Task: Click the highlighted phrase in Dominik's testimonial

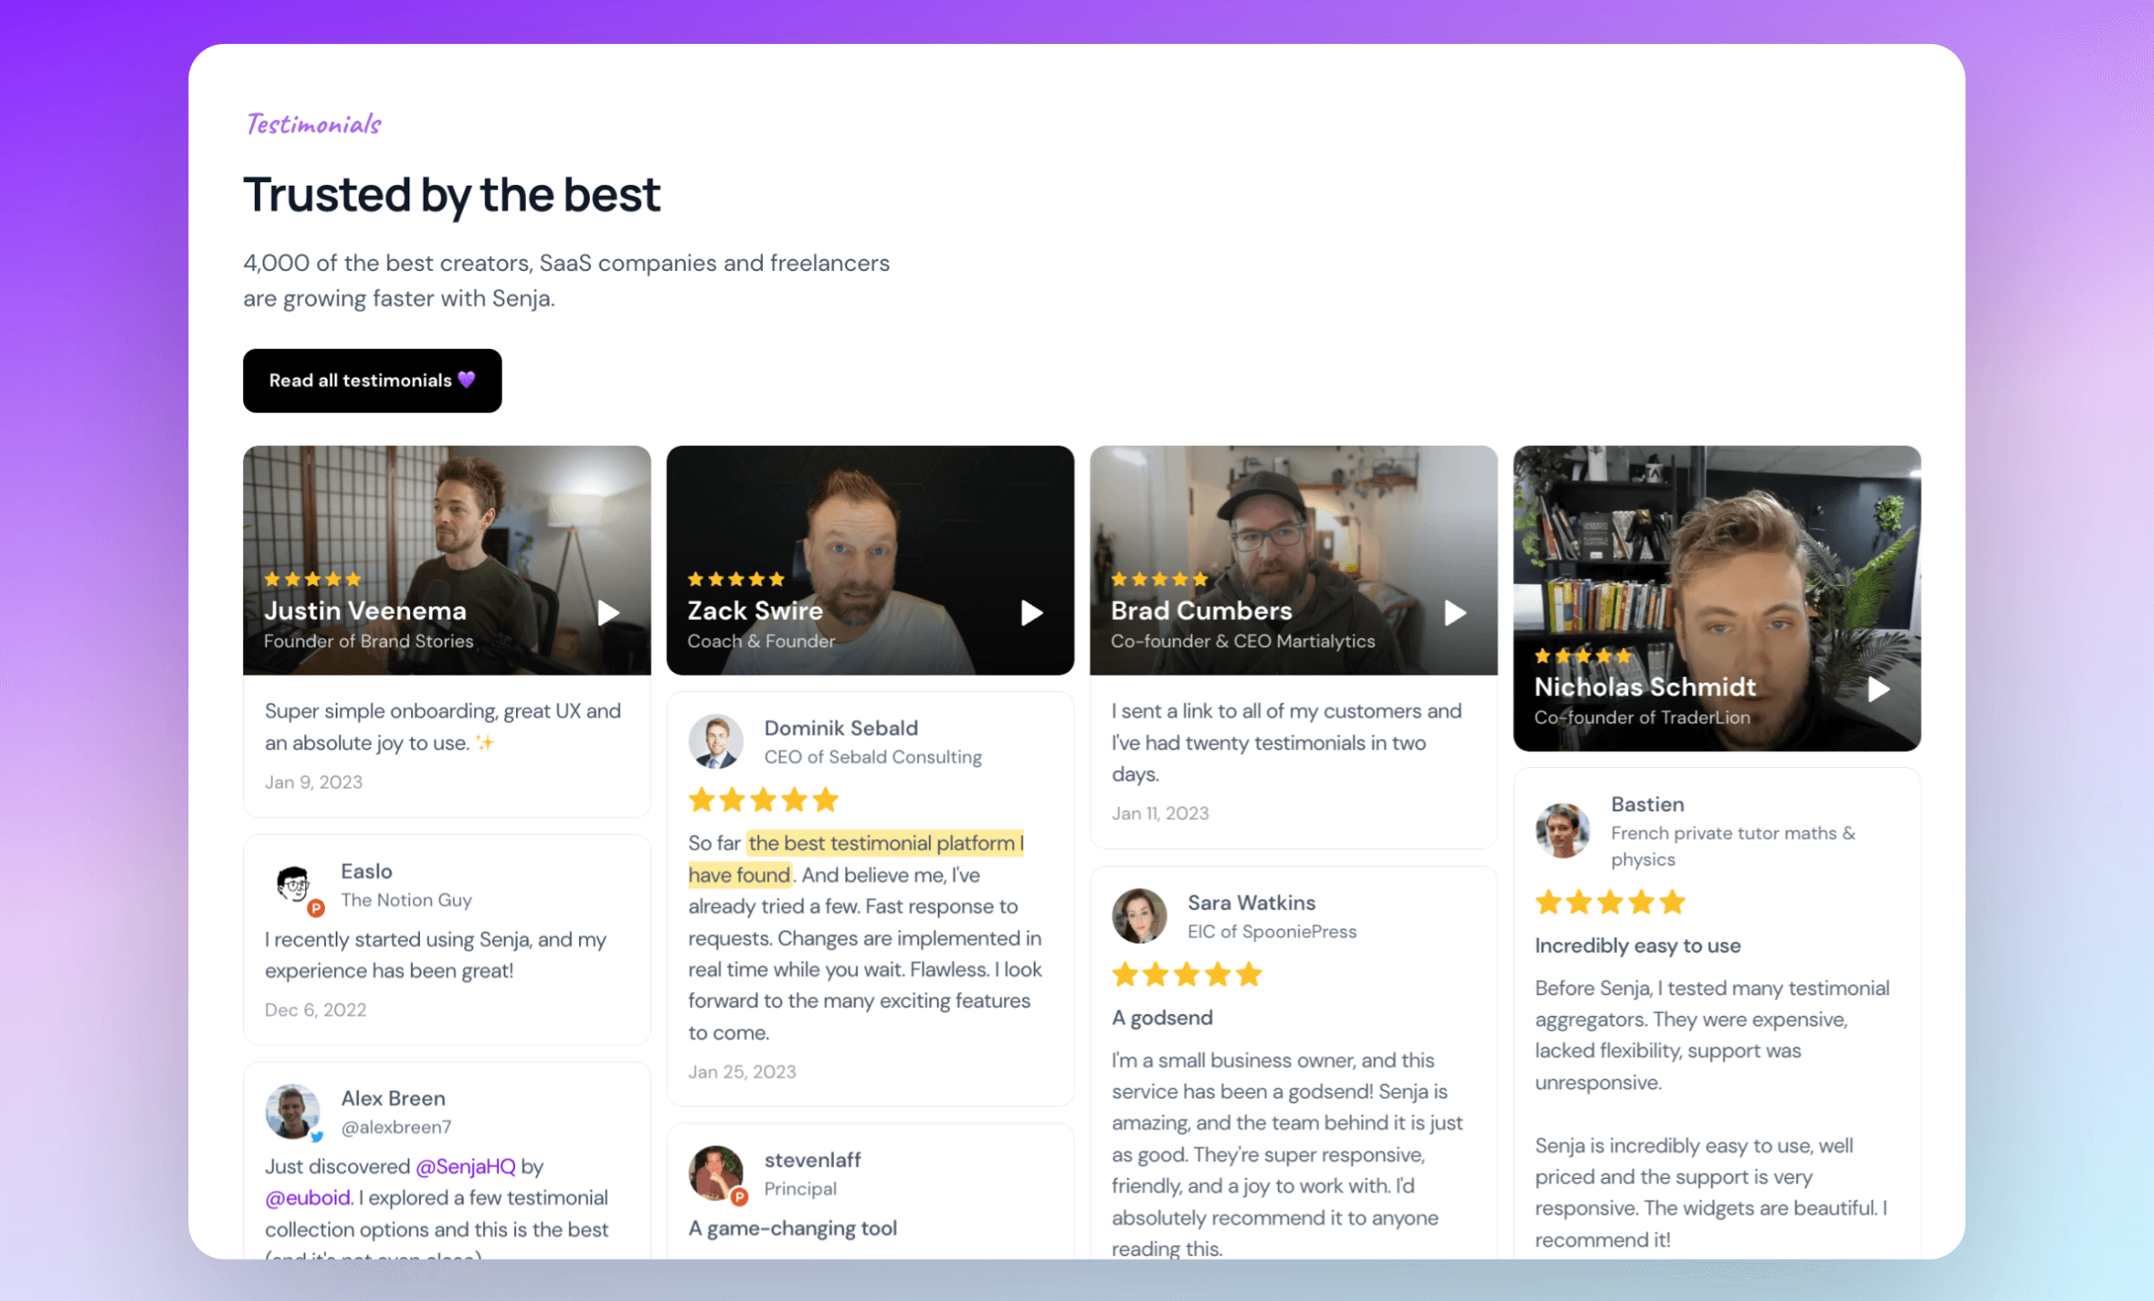Action: (x=886, y=843)
